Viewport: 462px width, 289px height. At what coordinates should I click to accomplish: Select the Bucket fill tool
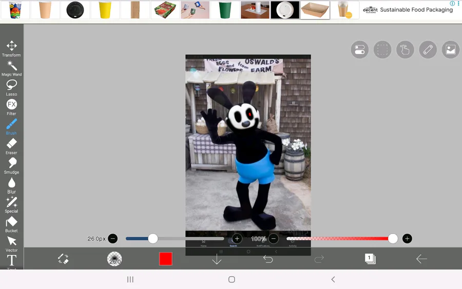click(11, 224)
